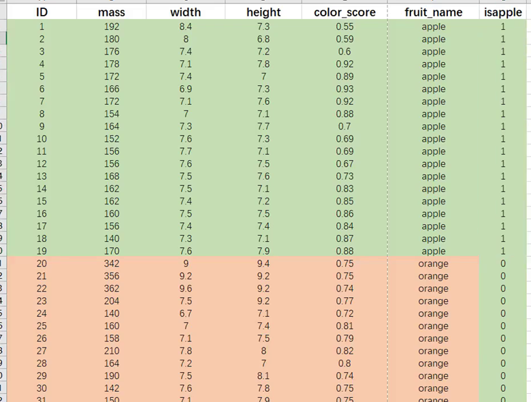Click fruit_name orange in ID 20 row
This screenshot has width=531, height=402.
pyautogui.click(x=434, y=264)
